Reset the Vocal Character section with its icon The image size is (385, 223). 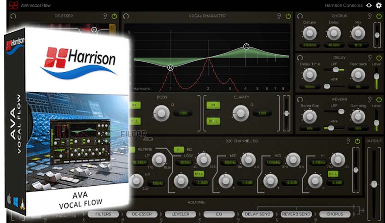click(126, 16)
